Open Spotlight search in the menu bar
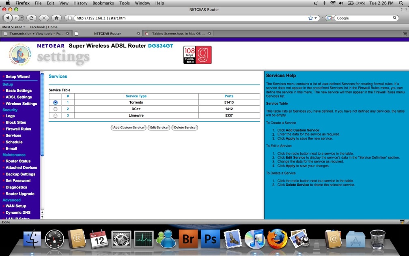Viewport: 409px width, 256px height. [401, 3]
